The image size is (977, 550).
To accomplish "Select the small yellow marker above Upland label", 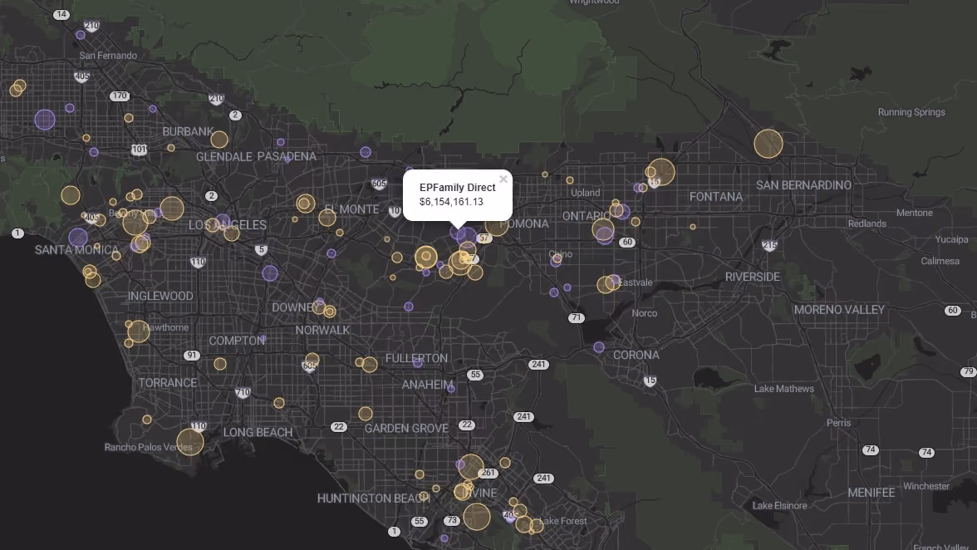I will [570, 180].
